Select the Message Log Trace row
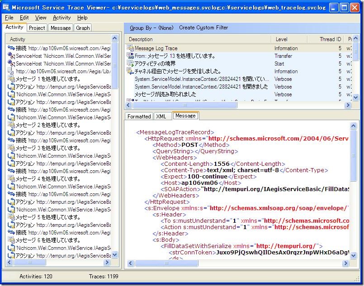The width and height of the screenshot is (364, 286). click(239, 48)
